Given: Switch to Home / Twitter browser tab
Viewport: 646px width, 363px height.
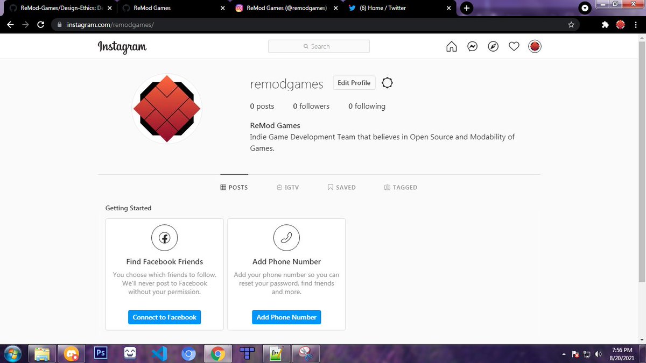Looking at the screenshot, I should [398, 8].
